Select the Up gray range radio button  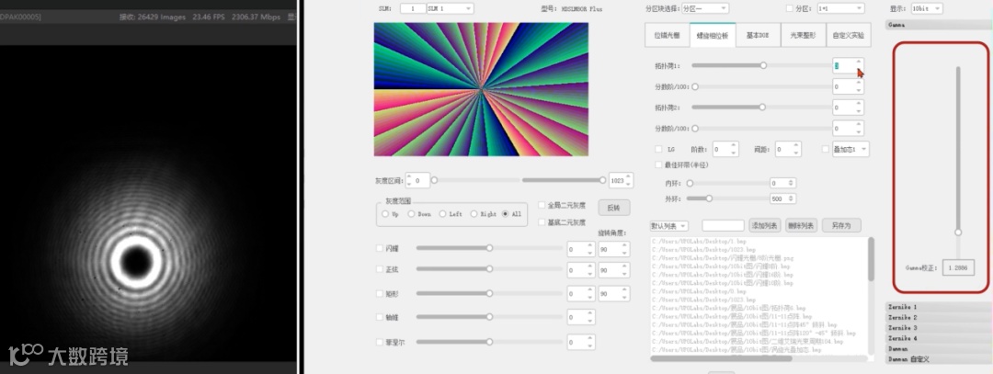pyautogui.click(x=385, y=214)
